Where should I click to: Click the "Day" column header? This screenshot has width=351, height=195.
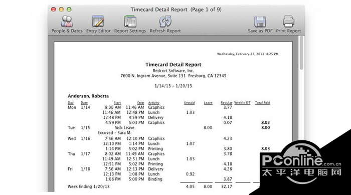click(x=71, y=103)
